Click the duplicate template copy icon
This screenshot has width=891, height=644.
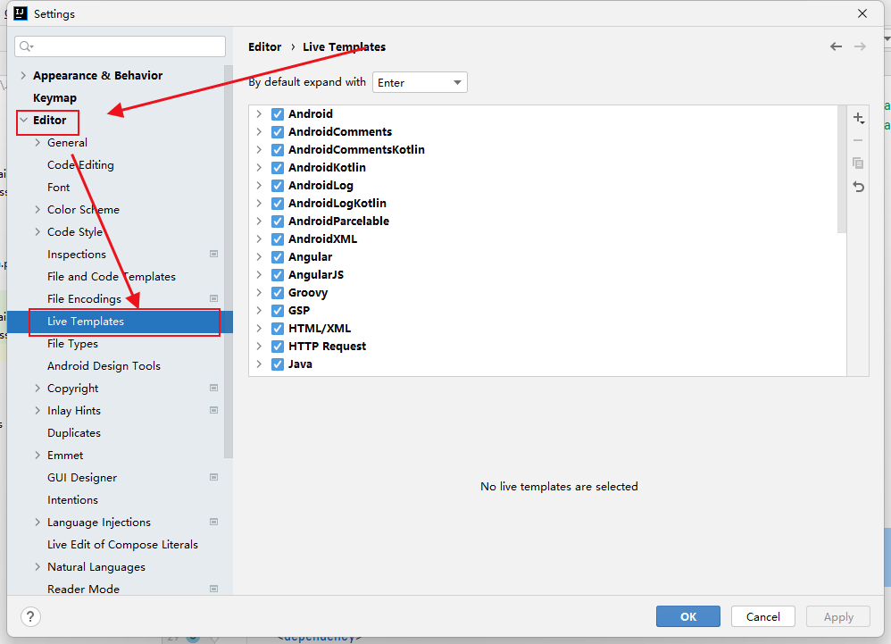pos(858,163)
